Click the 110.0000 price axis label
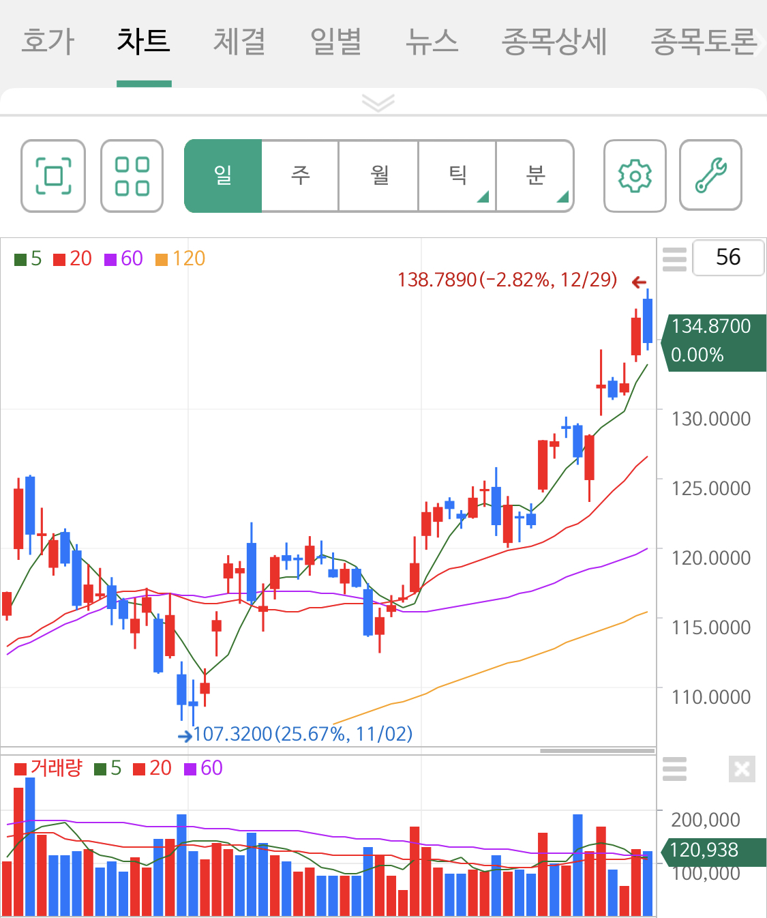The height and width of the screenshot is (918, 767). coord(711,697)
